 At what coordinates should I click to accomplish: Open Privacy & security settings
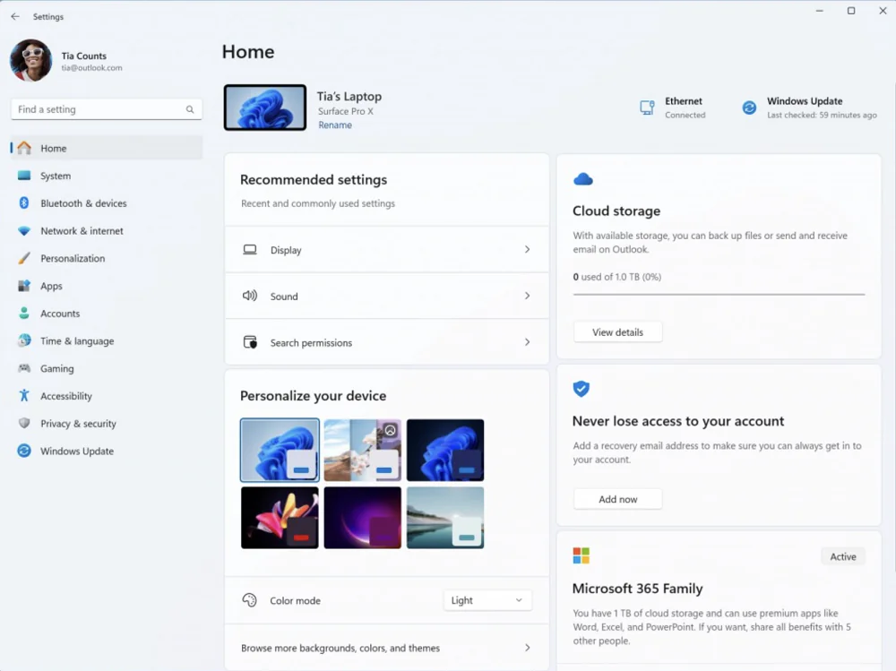point(107,423)
